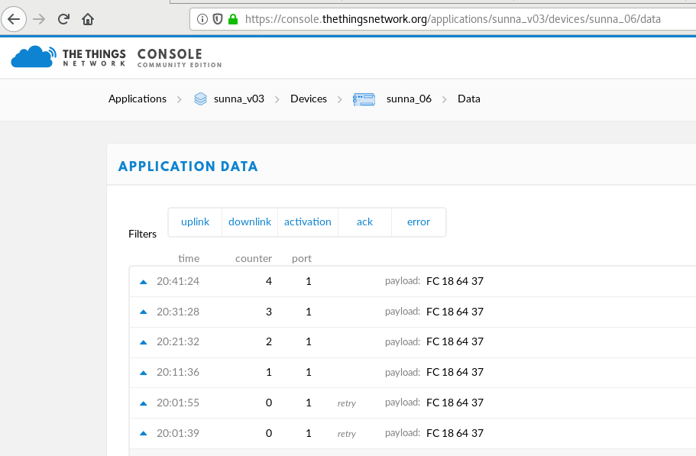The height and width of the screenshot is (456, 696).
Task: View the green padlock connection details
Action: pyautogui.click(x=233, y=19)
